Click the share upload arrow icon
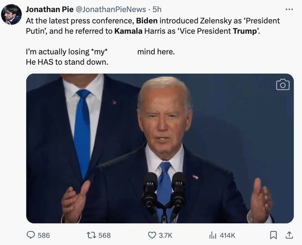Image resolution: width=302 pixels, height=245 pixels. coord(289,235)
